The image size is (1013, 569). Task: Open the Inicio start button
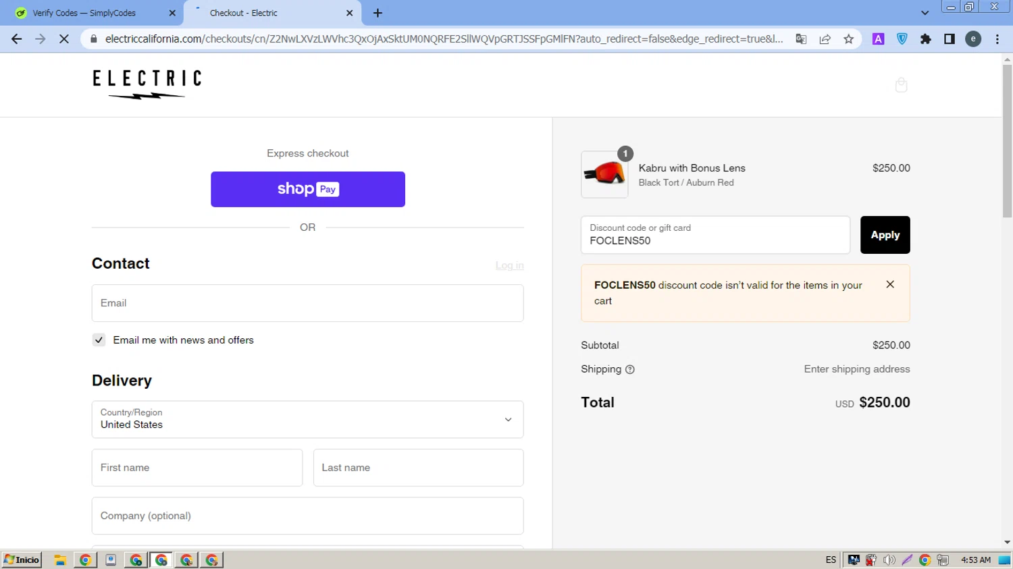pos(22,560)
